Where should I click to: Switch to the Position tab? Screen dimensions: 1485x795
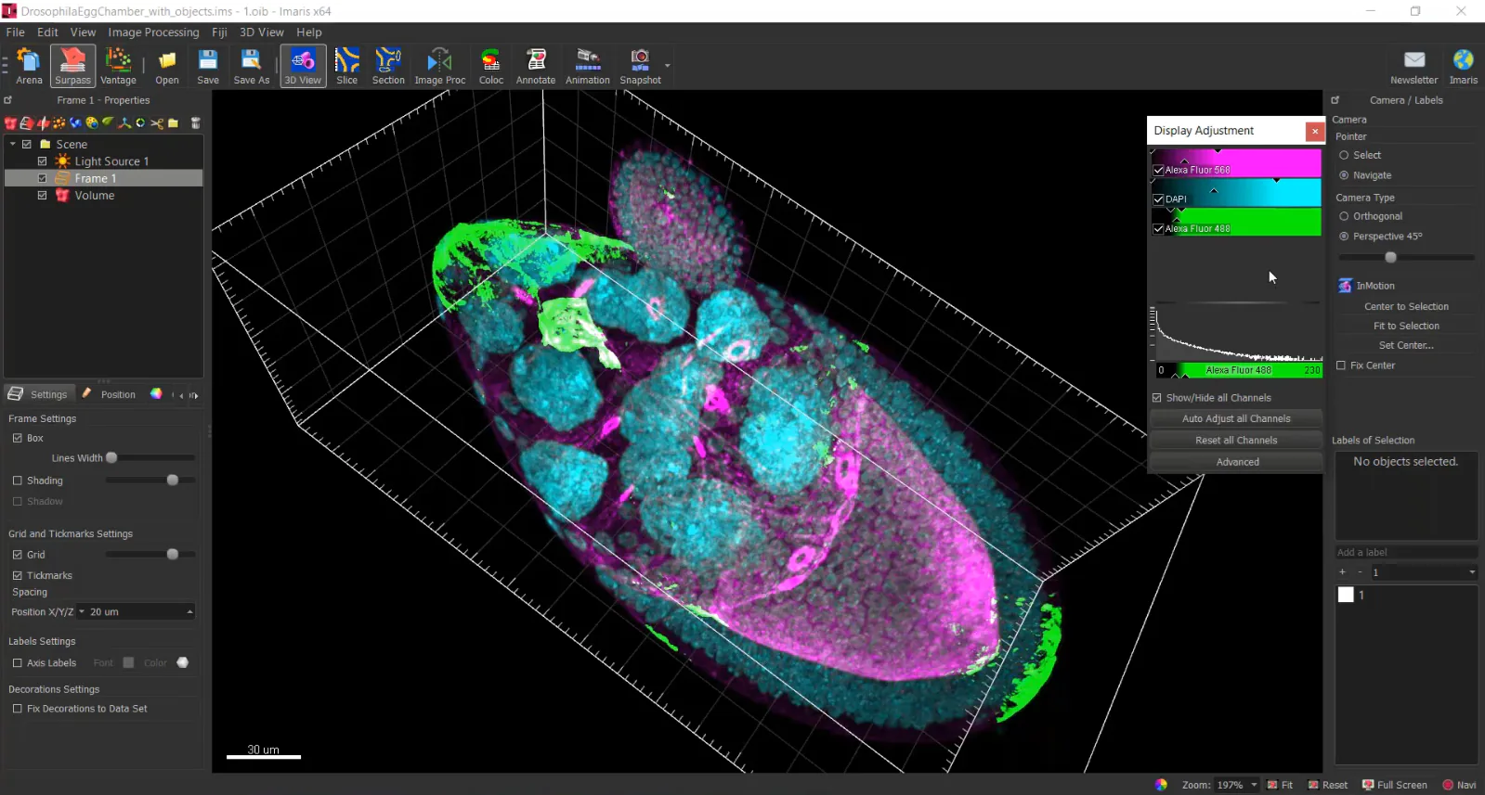tap(110, 394)
